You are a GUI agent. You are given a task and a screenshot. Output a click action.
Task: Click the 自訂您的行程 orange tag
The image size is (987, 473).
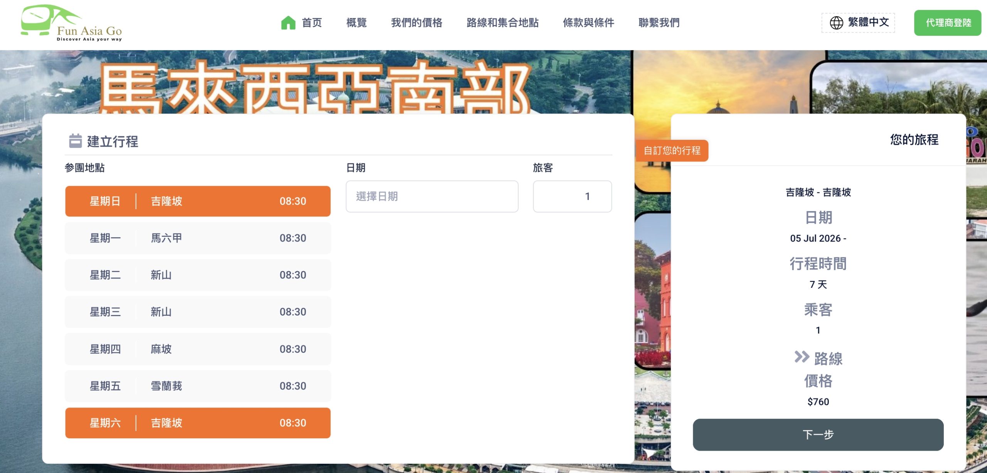tap(672, 150)
